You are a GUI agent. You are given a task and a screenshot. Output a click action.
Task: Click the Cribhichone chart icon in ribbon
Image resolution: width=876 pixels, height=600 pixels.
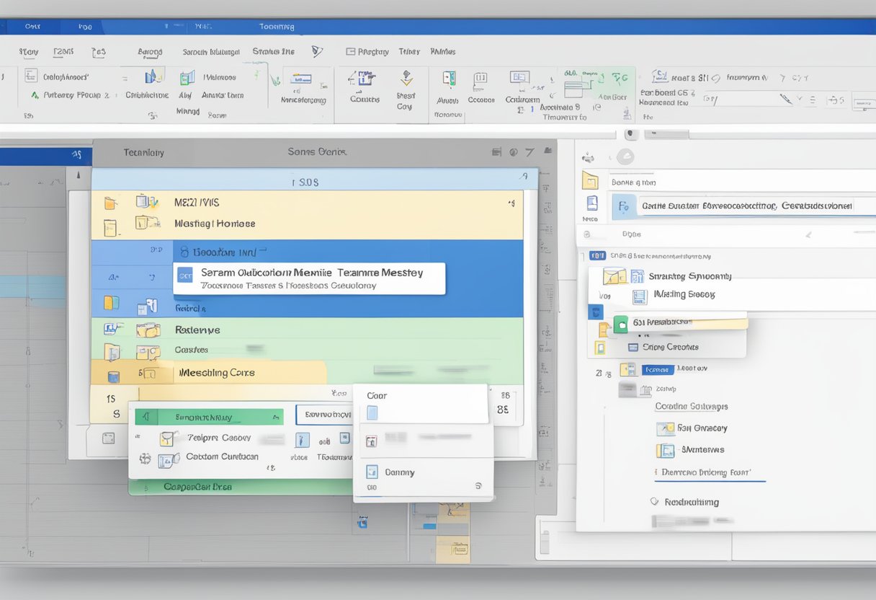tap(151, 77)
